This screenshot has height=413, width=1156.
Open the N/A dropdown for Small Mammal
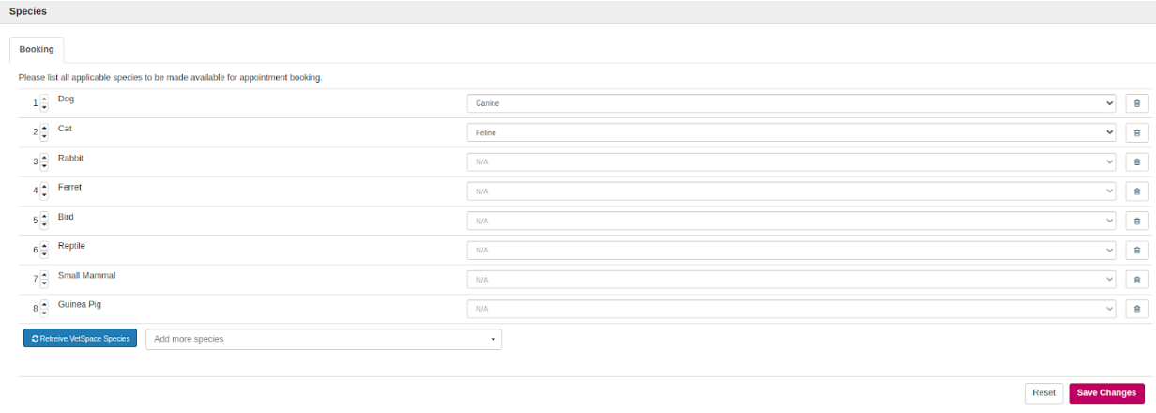791,280
